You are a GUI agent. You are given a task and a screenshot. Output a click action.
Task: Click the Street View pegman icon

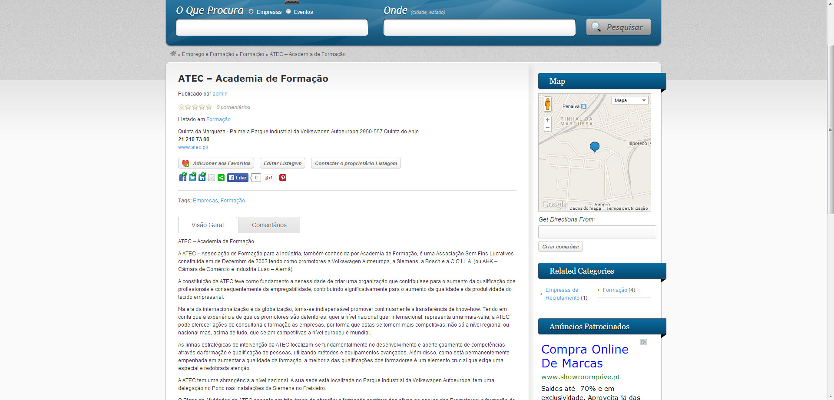click(548, 104)
